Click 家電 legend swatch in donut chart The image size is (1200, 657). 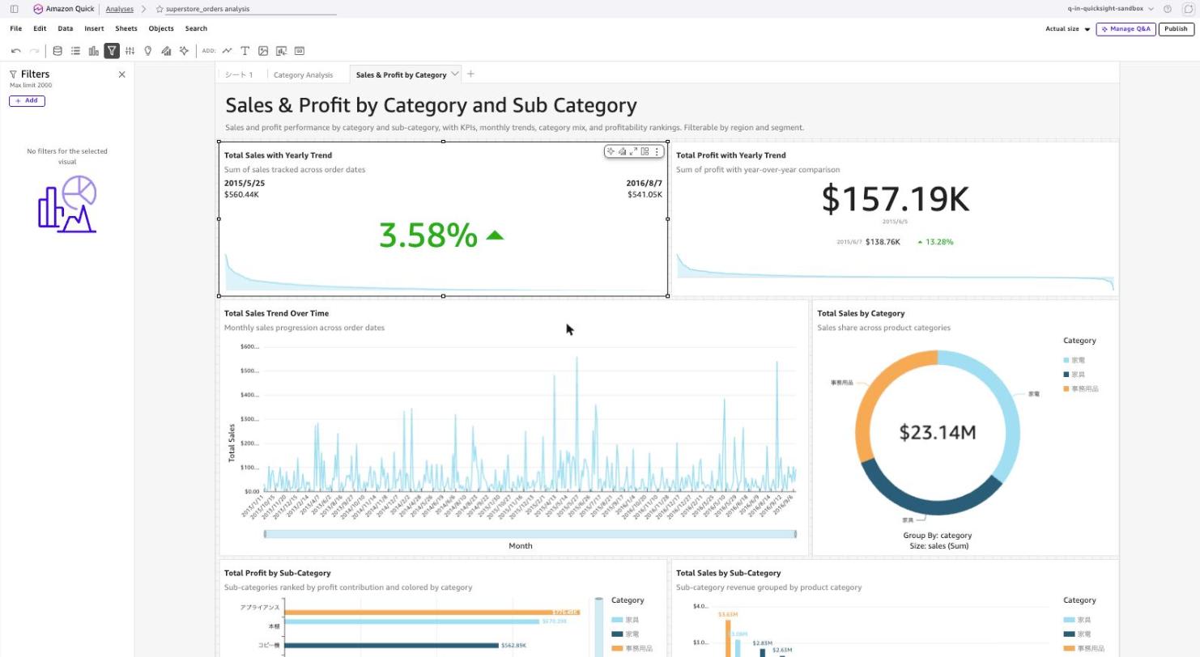click(1066, 360)
